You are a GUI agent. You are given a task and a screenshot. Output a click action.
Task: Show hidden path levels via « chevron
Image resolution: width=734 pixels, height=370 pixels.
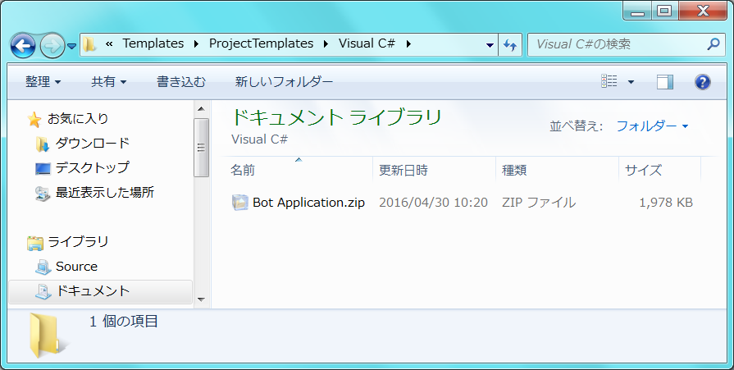click(x=109, y=44)
